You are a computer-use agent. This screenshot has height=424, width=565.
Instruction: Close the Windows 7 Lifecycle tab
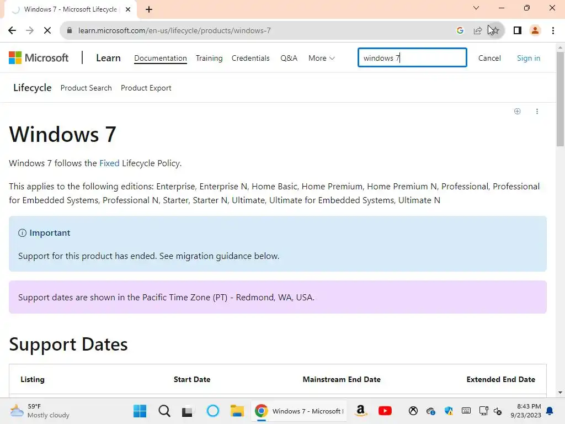tap(128, 9)
